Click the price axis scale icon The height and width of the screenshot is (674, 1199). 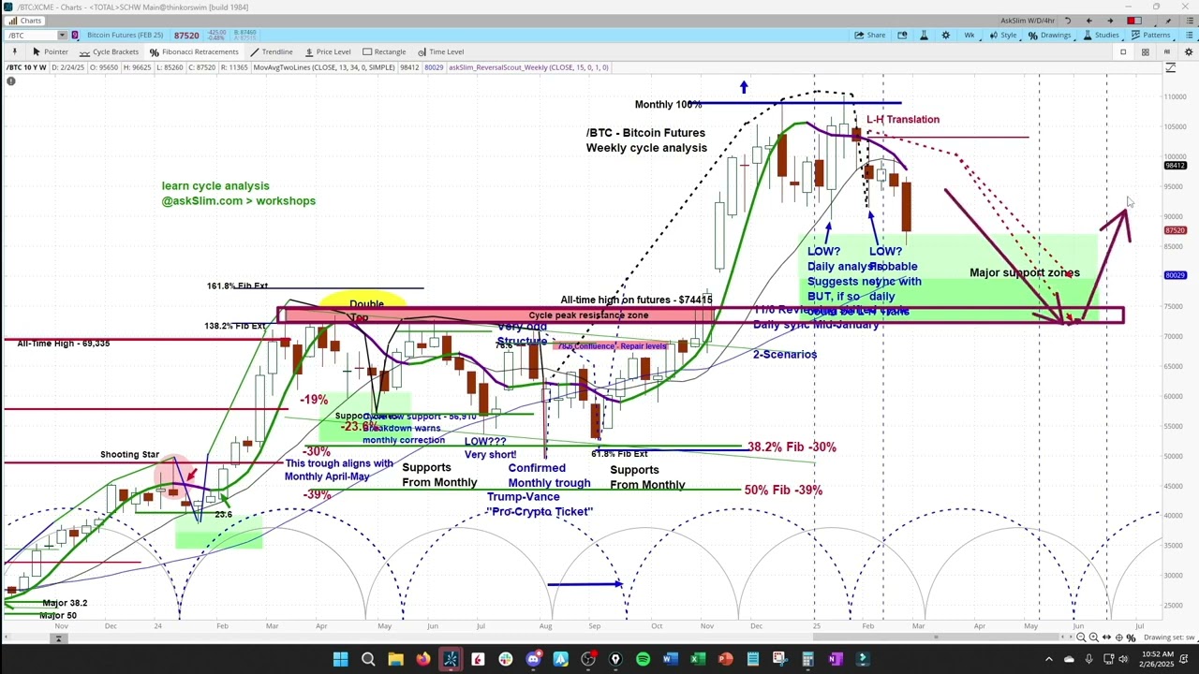coord(1171,67)
